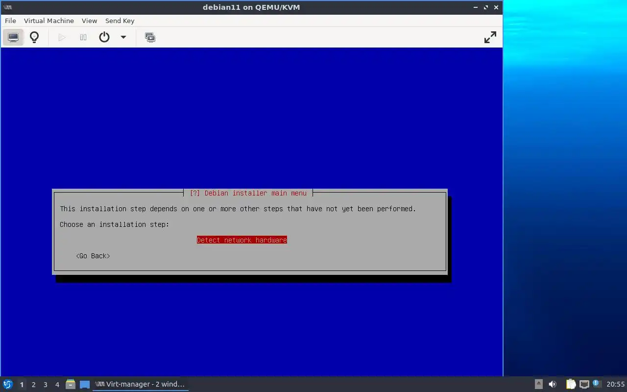Open the shutdown options dropdown arrow
Viewport: 627px width, 392px height.
pyautogui.click(x=123, y=37)
